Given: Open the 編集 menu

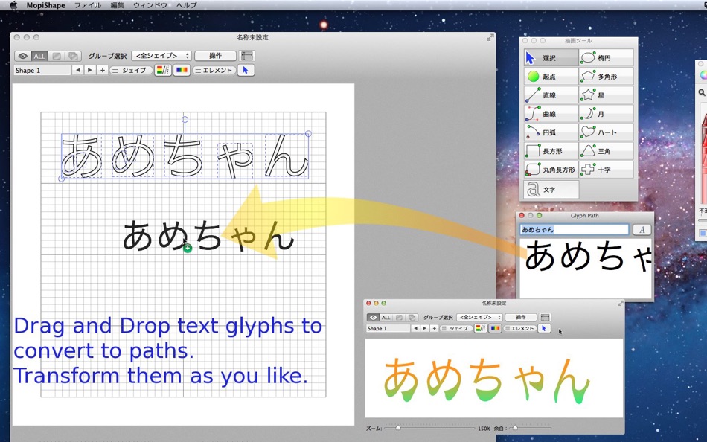Looking at the screenshot, I should tap(118, 5).
